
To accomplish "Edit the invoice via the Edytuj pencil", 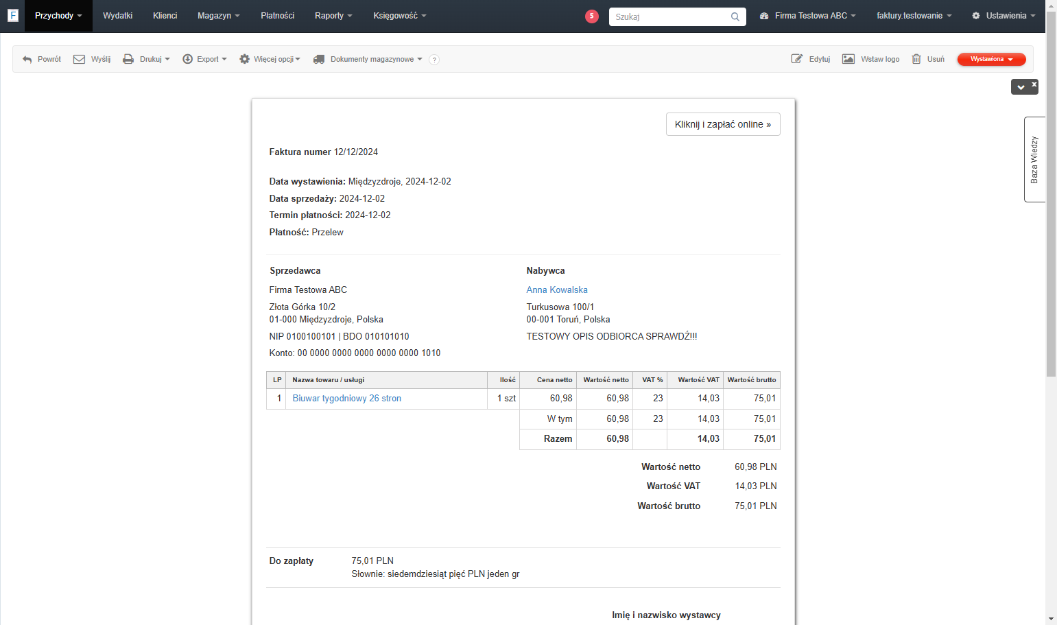I will click(811, 59).
